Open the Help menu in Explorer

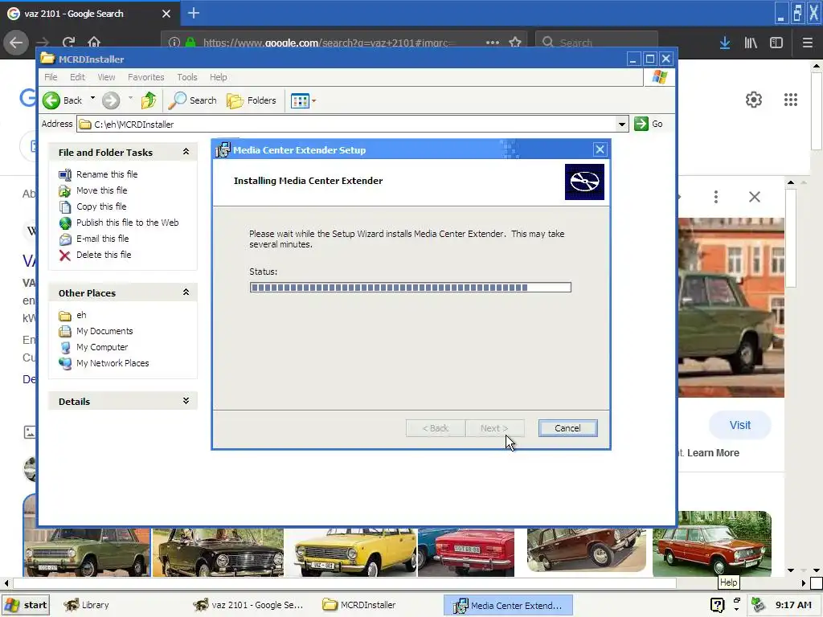tap(219, 77)
